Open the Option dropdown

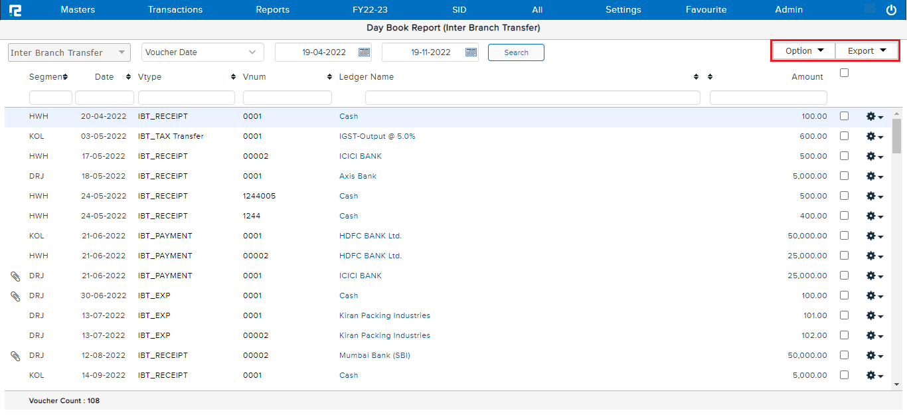tap(803, 50)
